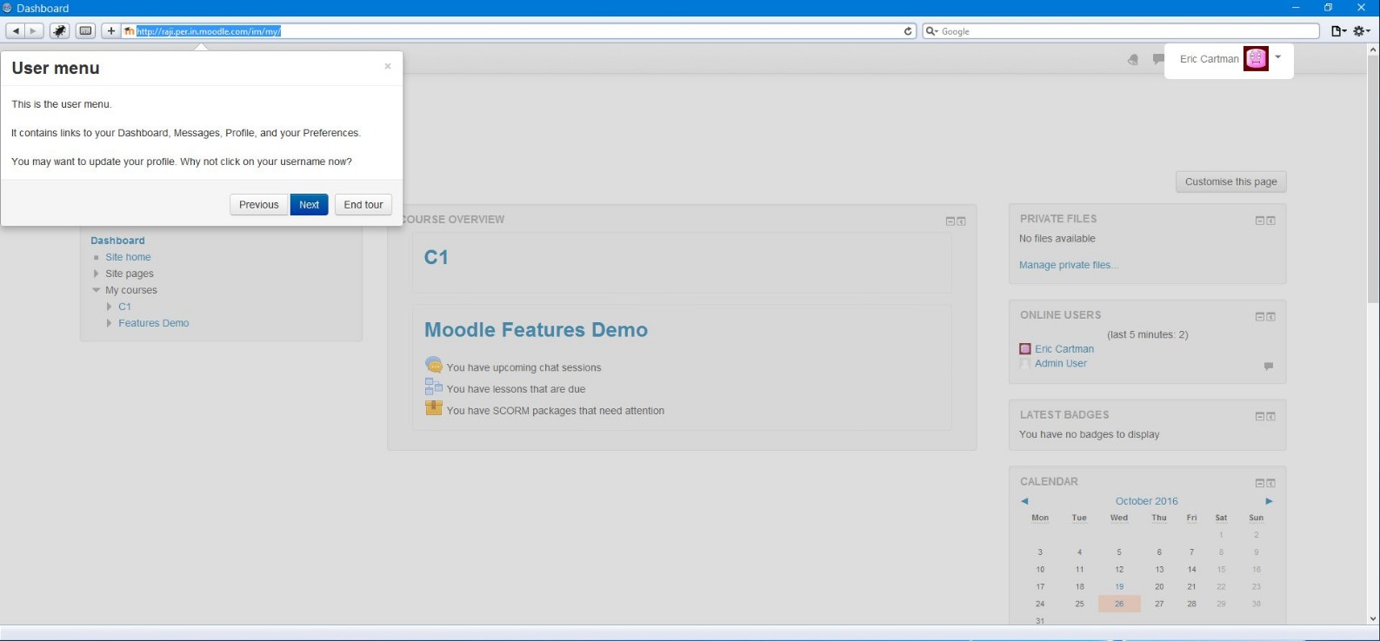Open the C1 course heading in overview
Image resolution: width=1380 pixels, height=641 pixels.
pos(436,257)
